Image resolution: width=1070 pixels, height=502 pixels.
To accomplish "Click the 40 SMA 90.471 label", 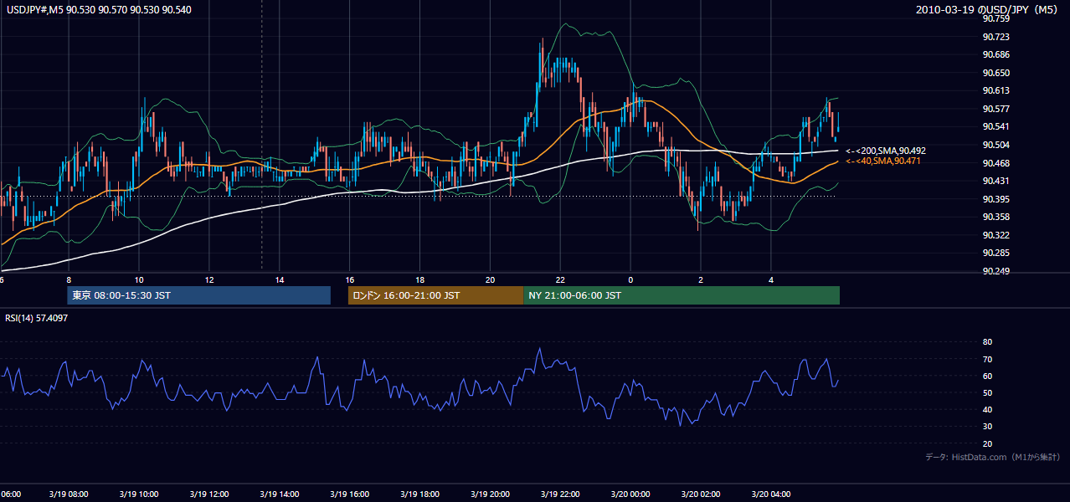I will click(x=883, y=161).
